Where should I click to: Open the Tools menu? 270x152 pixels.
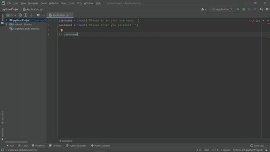click(71, 3)
